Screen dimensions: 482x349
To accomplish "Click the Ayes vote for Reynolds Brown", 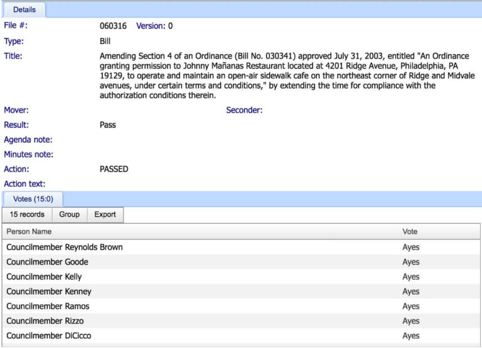I will click(411, 247).
